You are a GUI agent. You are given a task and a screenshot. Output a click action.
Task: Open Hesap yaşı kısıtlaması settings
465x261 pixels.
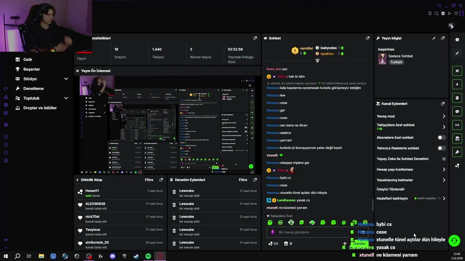coord(411,169)
